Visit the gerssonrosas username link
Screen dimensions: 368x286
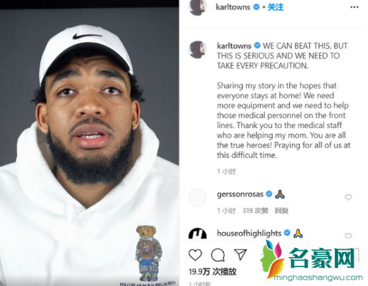[x=240, y=194]
